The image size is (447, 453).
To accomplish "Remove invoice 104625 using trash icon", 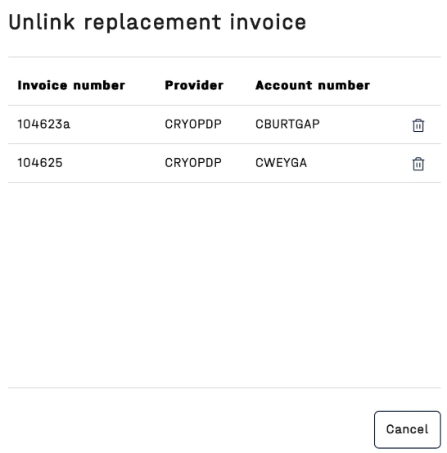I will tap(418, 164).
